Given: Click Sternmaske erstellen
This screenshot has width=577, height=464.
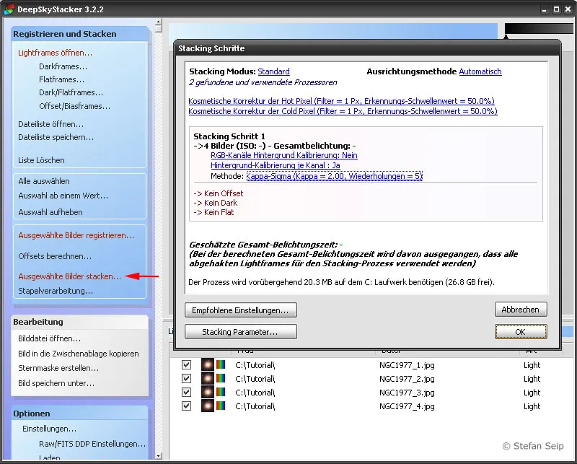Looking at the screenshot, I should click(58, 368).
